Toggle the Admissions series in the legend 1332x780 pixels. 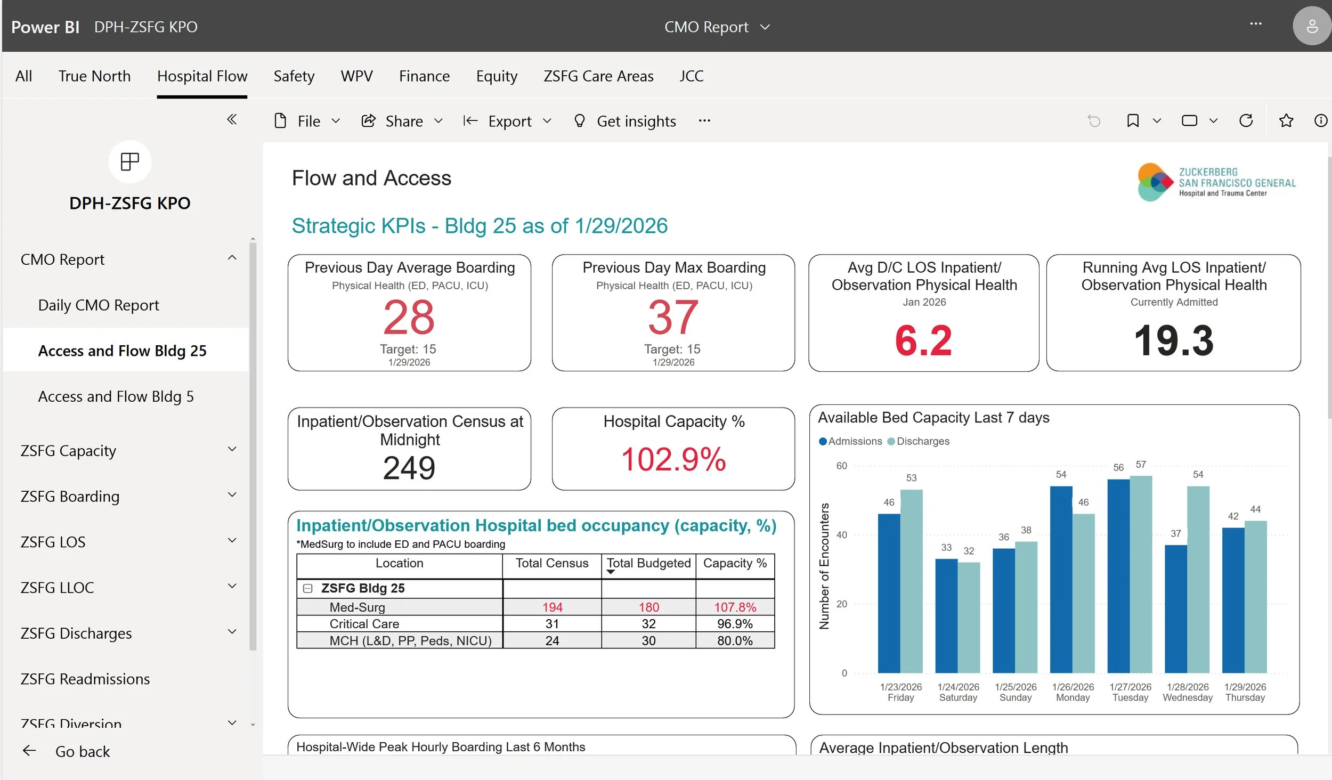click(x=850, y=441)
